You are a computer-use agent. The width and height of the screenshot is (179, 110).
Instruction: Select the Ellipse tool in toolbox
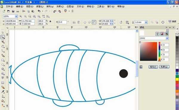(x=3, y=65)
